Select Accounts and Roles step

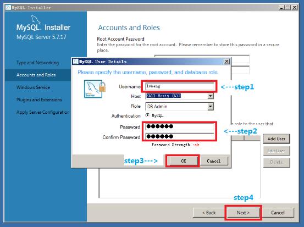(x=36, y=75)
